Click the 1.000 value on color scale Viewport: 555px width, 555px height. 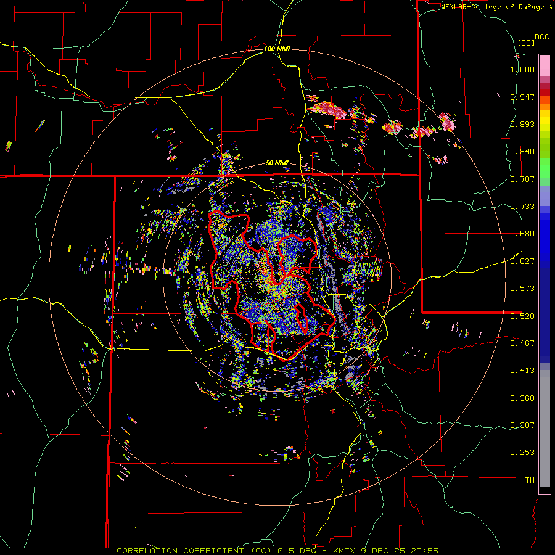point(522,69)
